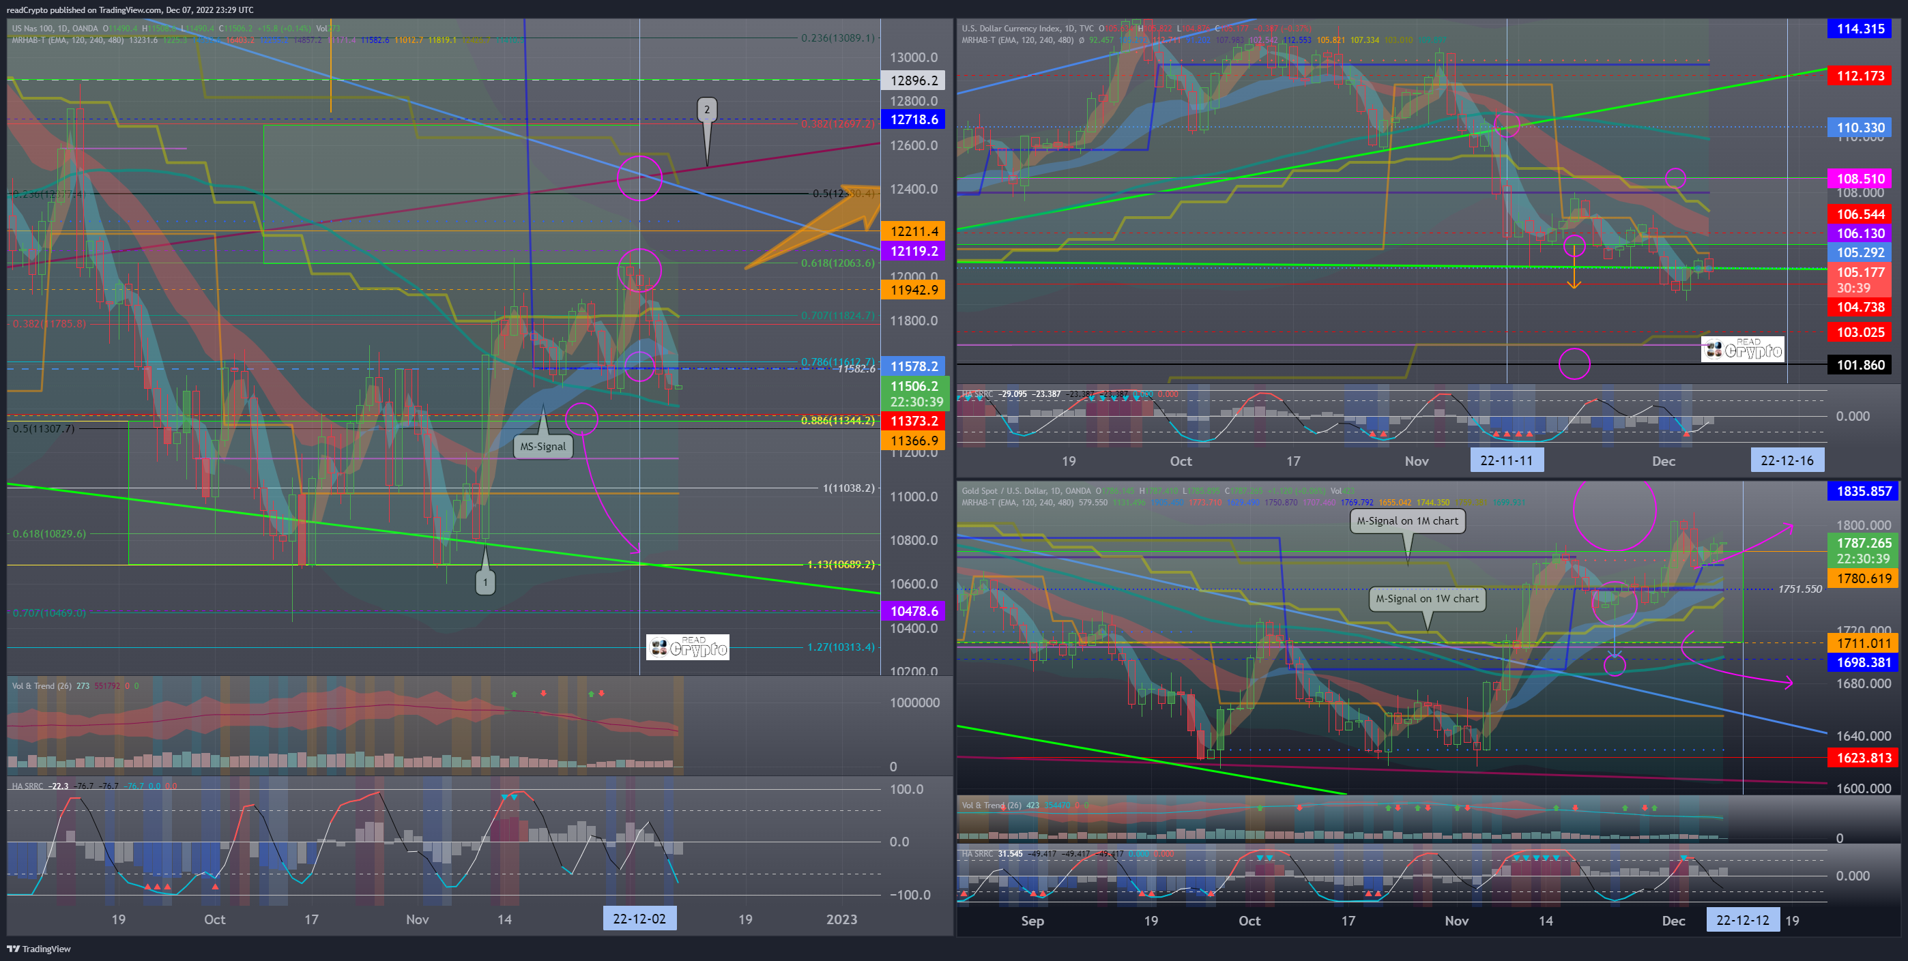Click the blue 1835.857 gold price label

click(x=1863, y=491)
